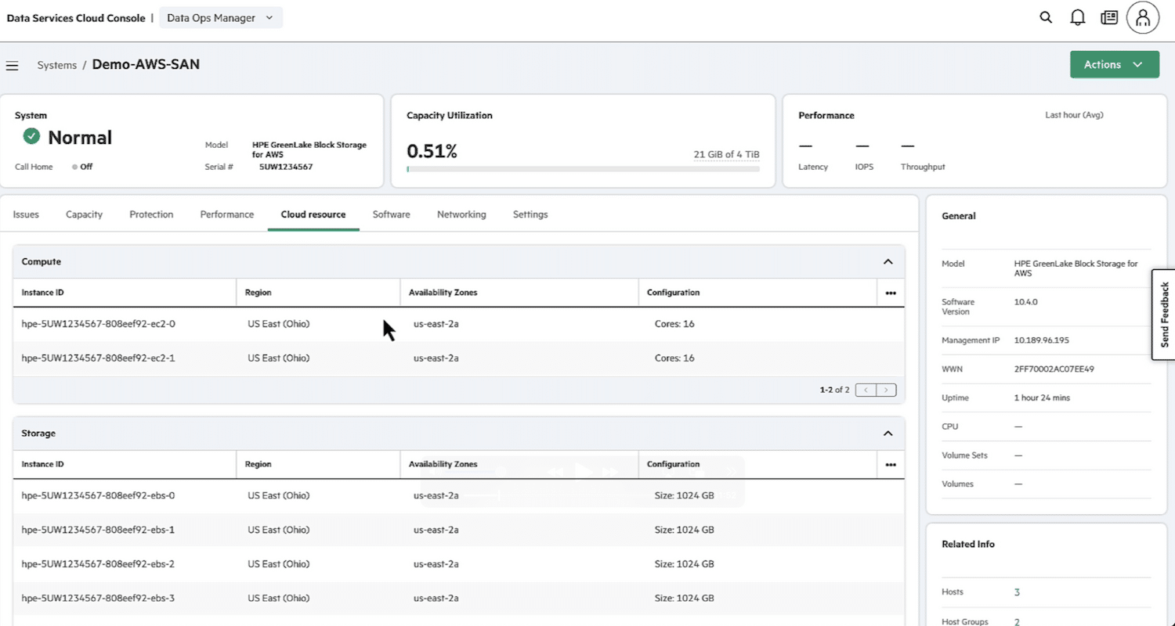Go to previous page in Compute table

tap(866, 390)
